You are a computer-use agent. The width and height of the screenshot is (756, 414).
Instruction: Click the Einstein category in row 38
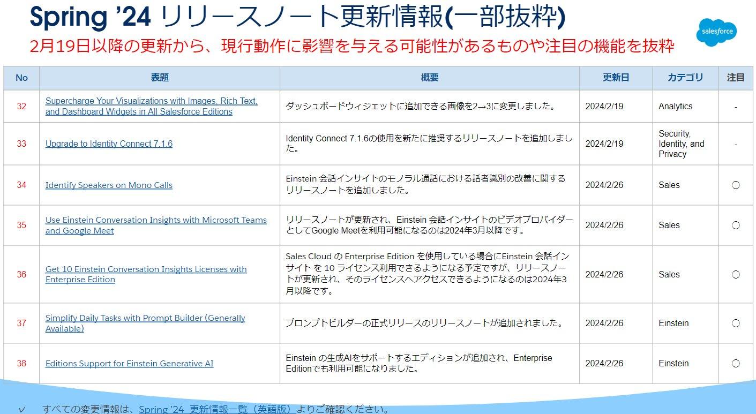[x=673, y=363]
